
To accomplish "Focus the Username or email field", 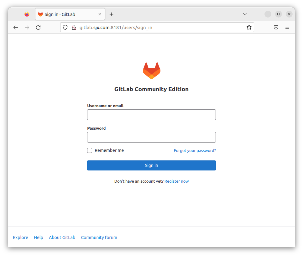I will point(152,115).
